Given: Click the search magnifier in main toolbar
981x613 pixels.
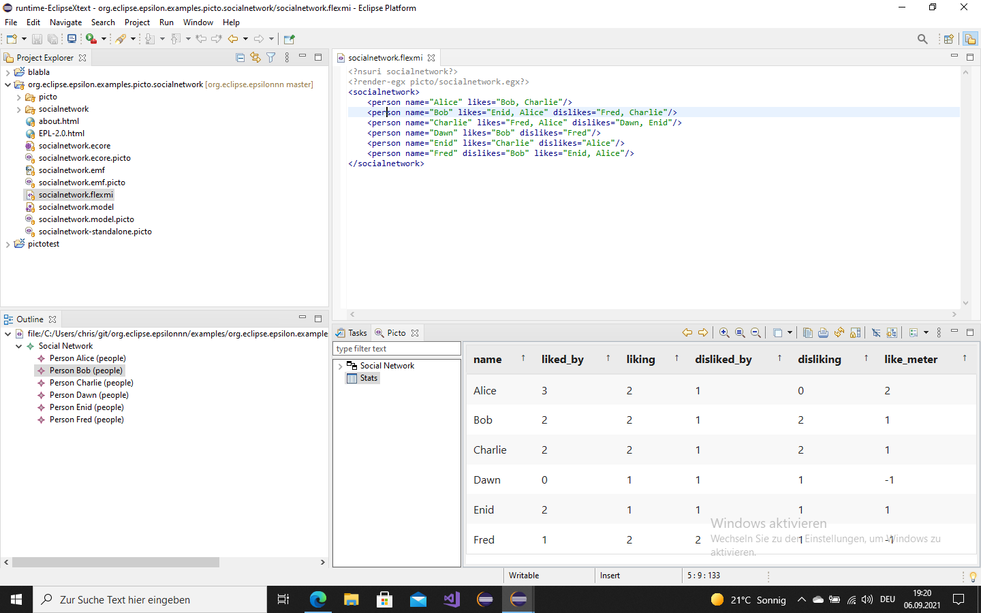Looking at the screenshot, I should 922,39.
